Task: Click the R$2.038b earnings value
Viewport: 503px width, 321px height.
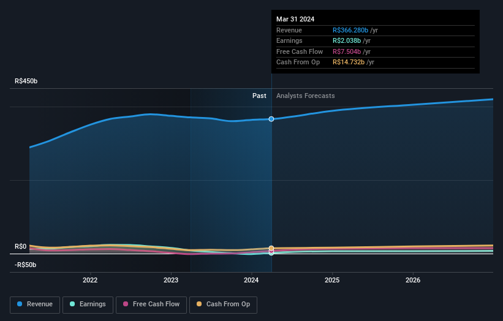Action: [347, 40]
